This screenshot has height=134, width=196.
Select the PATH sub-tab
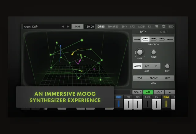[143, 32]
